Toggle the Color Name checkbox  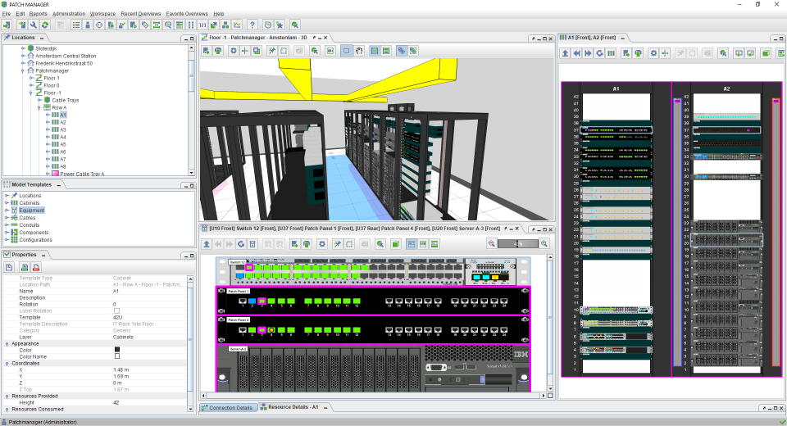pos(116,356)
